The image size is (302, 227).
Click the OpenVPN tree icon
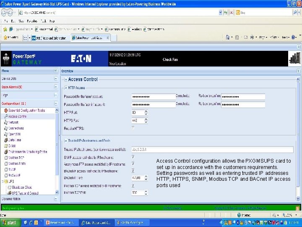pyautogui.click(x=6, y=134)
